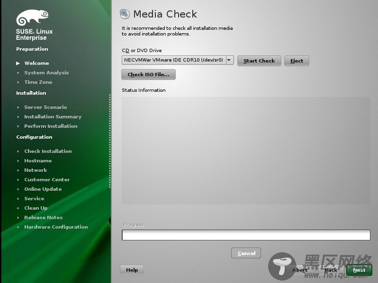Click the arrow marker beside Welcome
Viewport: 378px width, 283px height.
pos(18,63)
